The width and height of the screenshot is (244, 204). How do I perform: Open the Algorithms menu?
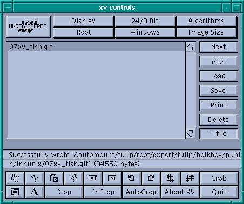206,21
